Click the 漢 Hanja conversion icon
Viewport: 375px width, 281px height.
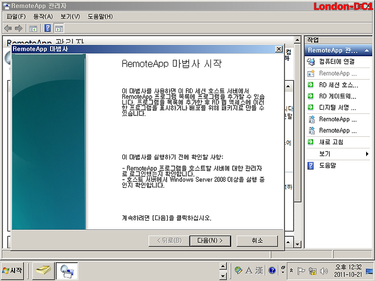click(x=259, y=271)
